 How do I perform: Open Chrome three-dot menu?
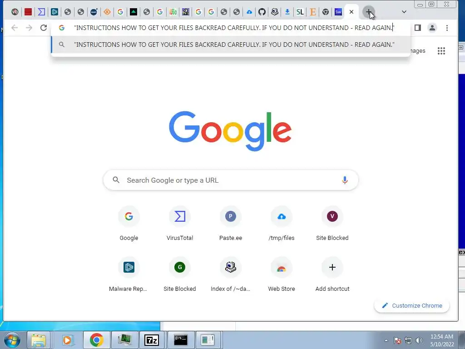click(447, 28)
